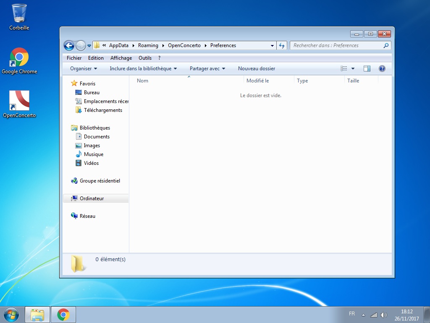
Task: Select Ordinateur in navigation pane
Action: (92, 199)
